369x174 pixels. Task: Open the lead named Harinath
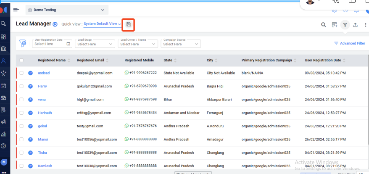[x=45, y=113]
